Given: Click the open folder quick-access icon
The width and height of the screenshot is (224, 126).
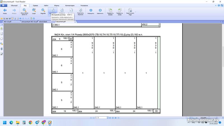Looking at the screenshot, I should tap(2, 18).
